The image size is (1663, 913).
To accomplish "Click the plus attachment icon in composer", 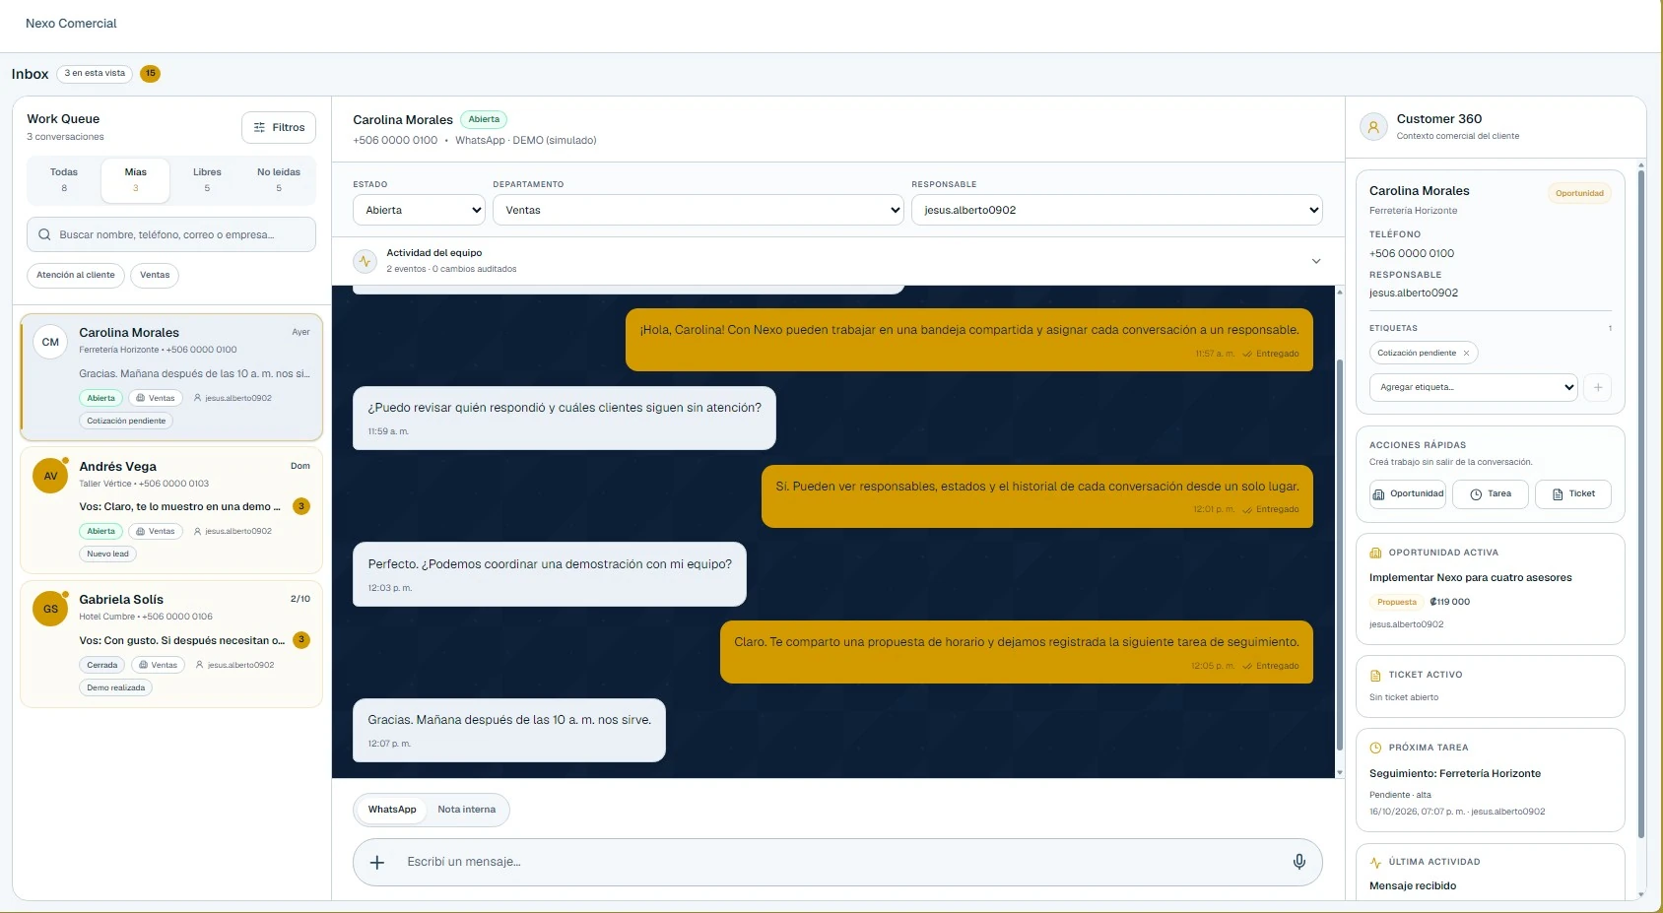I will pyautogui.click(x=377, y=863).
